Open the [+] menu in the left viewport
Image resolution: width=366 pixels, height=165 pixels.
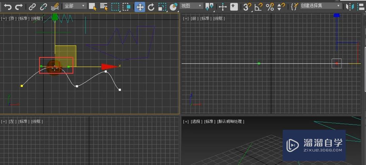point(4,121)
